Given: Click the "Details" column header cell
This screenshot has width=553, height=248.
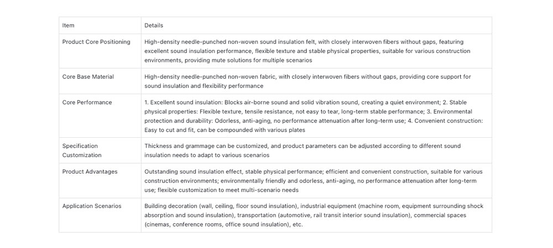Looking at the screenshot, I should (154, 25).
